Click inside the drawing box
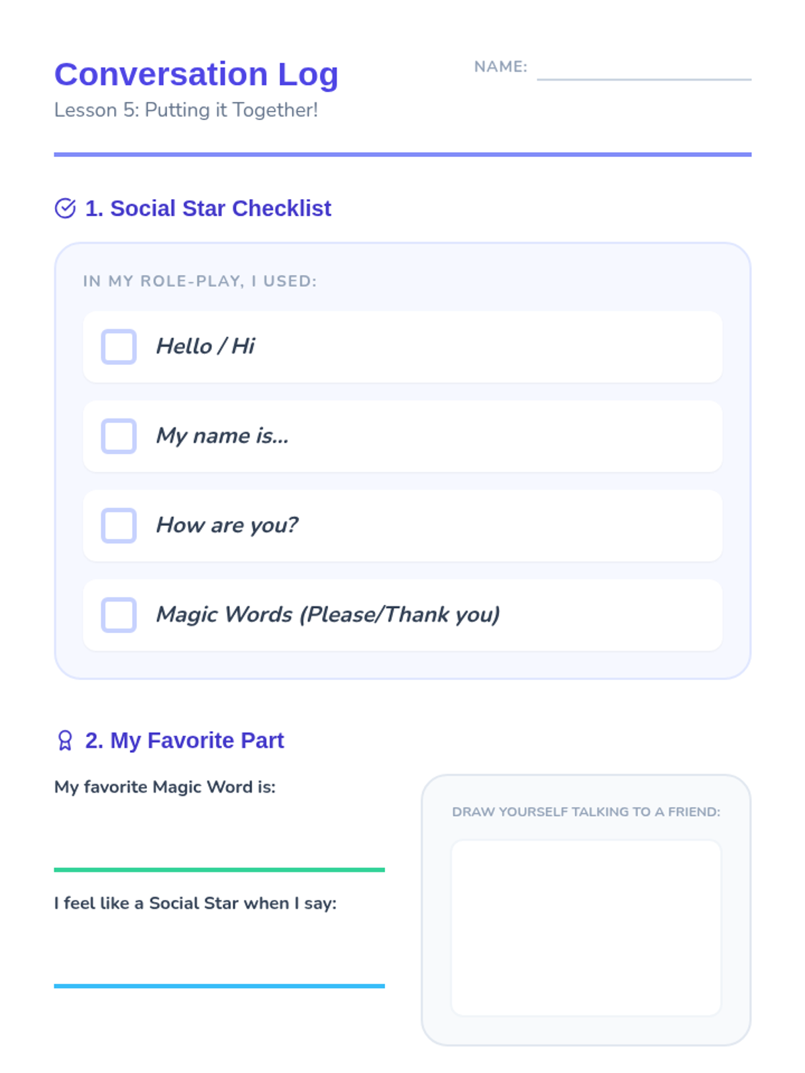 tap(586, 927)
